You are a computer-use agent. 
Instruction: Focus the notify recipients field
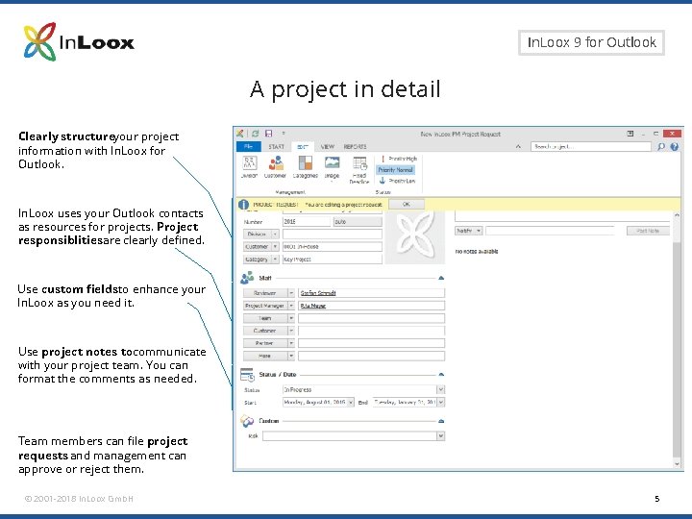coord(550,231)
